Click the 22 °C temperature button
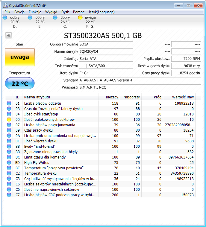The width and height of the screenshot is (206, 227). pyautogui.click(x=20, y=83)
